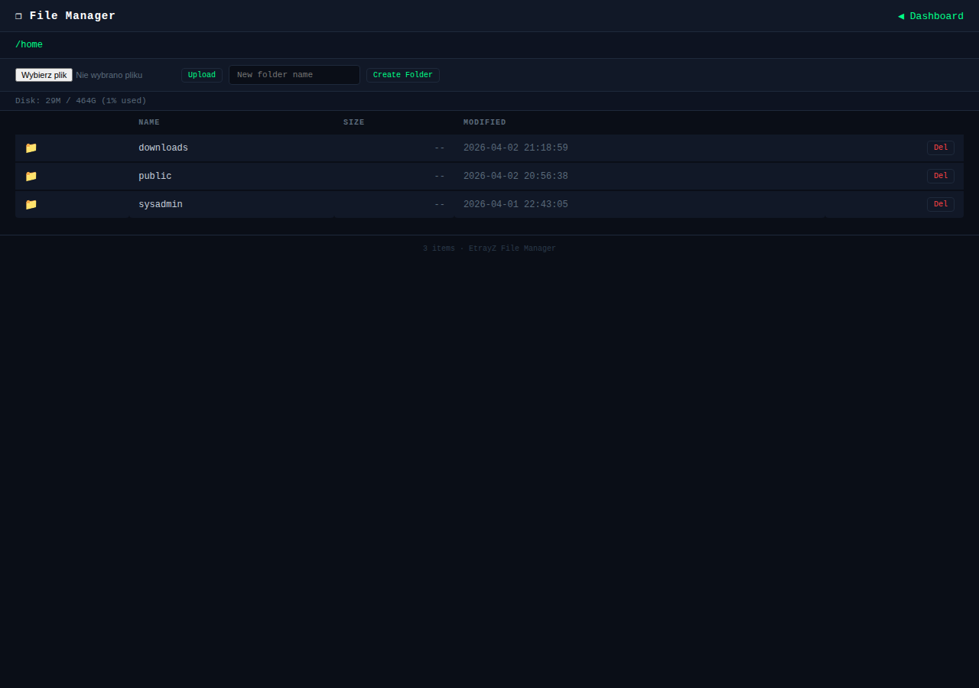The height and width of the screenshot is (688, 979).
Task: Navigate to the public folder
Action: pyautogui.click(x=154, y=176)
